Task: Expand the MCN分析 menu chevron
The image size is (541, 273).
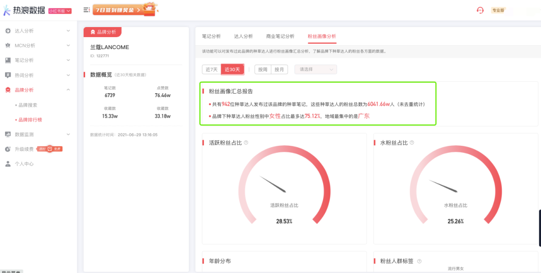Action: coord(68,46)
